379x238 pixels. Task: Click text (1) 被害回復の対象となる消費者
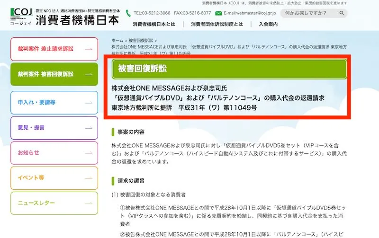[148, 194]
